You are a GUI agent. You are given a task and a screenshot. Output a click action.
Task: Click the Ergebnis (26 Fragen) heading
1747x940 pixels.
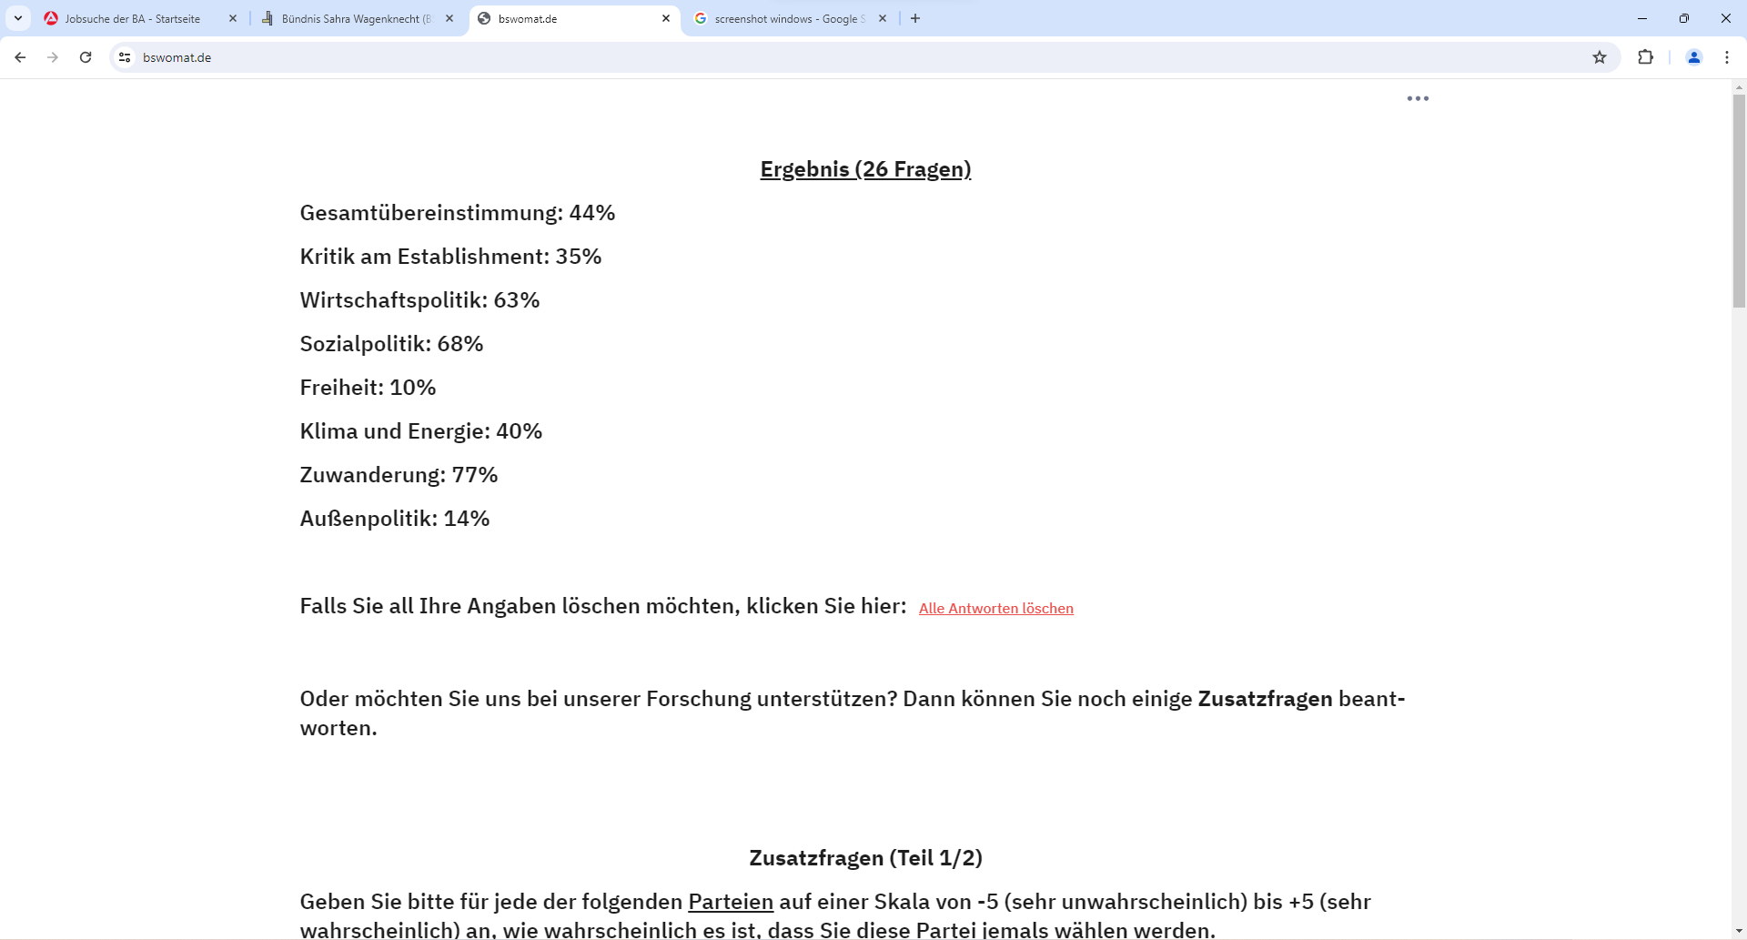[x=865, y=169]
